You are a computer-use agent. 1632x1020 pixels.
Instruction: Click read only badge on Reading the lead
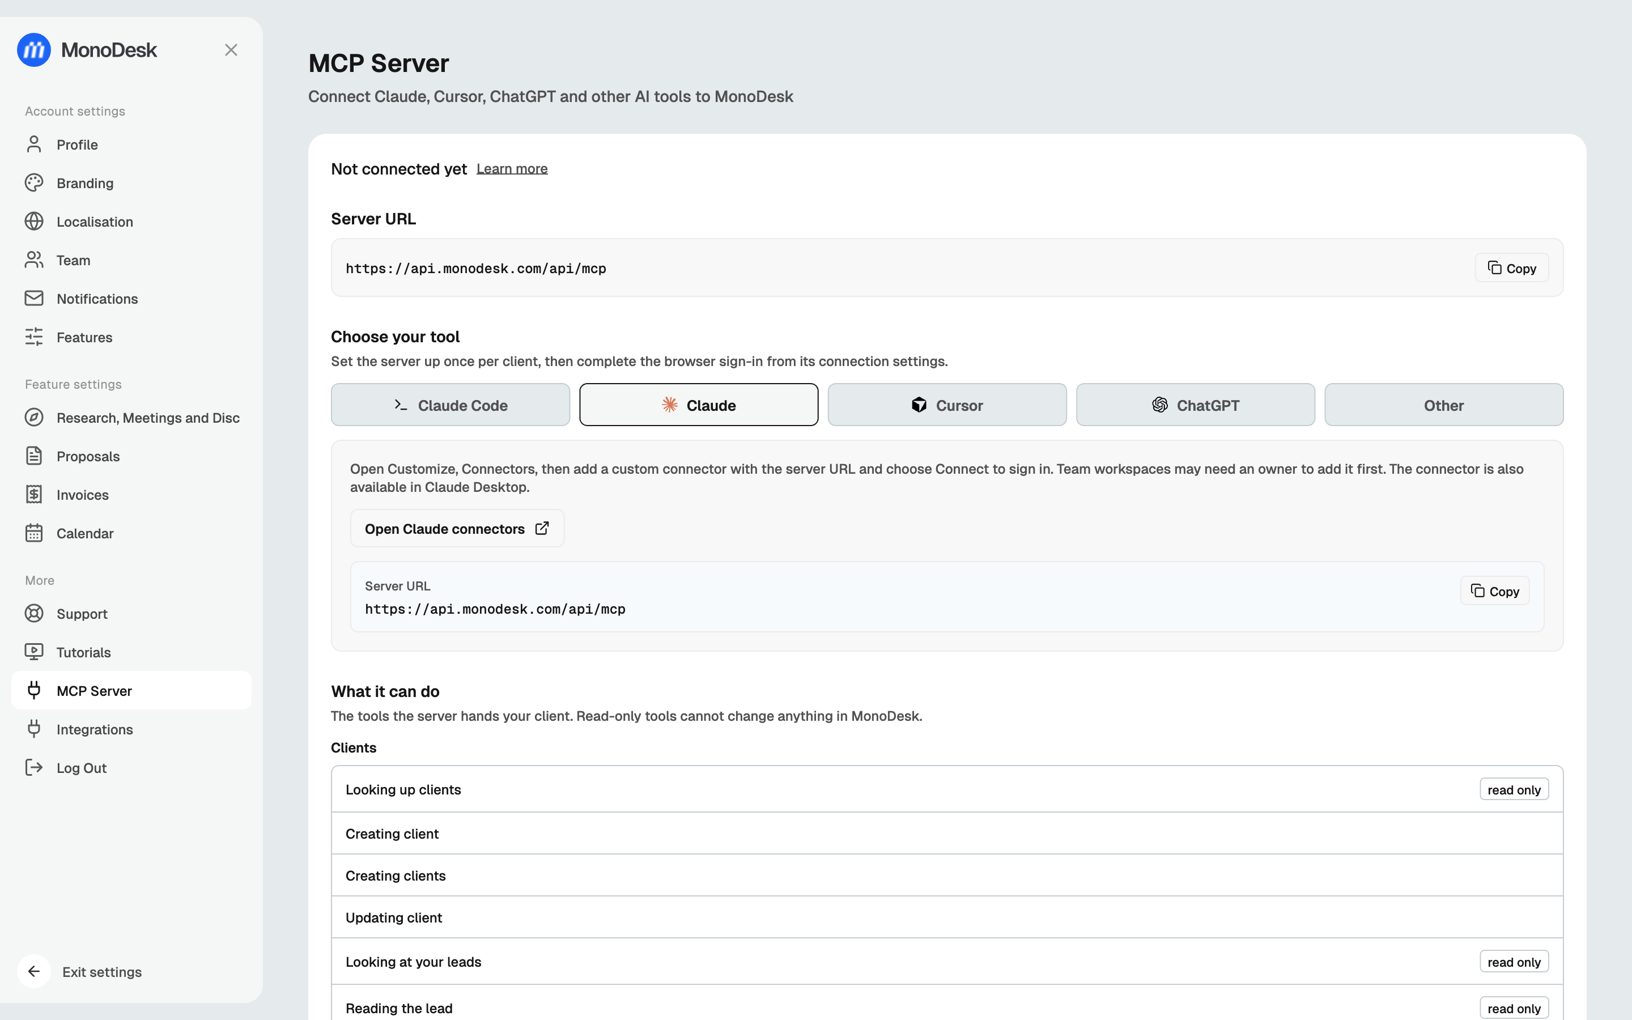pyautogui.click(x=1514, y=1008)
